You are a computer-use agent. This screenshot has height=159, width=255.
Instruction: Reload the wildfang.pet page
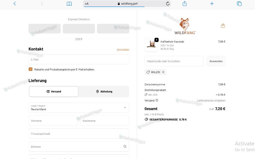(168, 4)
